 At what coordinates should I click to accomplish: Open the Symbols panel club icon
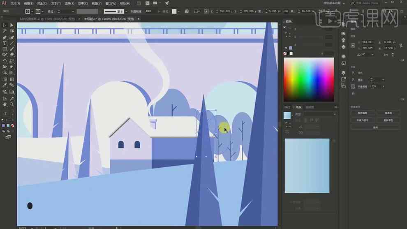pos(343,47)
